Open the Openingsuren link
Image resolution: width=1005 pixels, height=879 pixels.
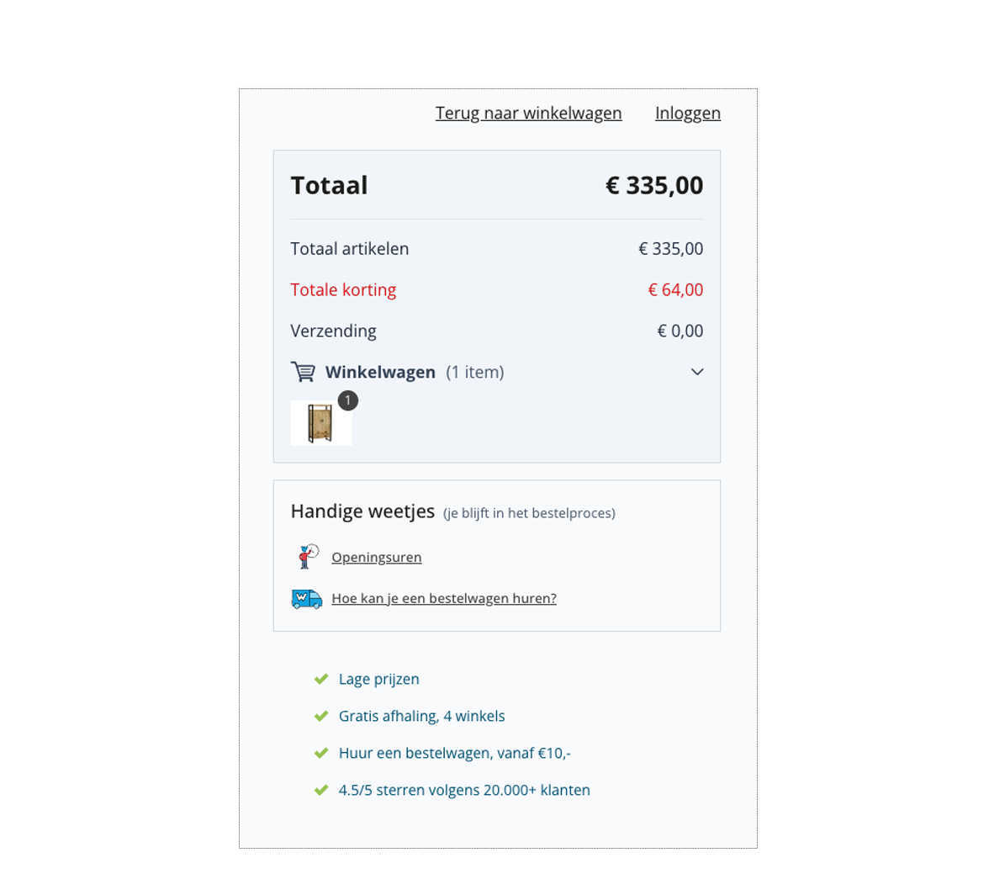[x=376, y=557]
